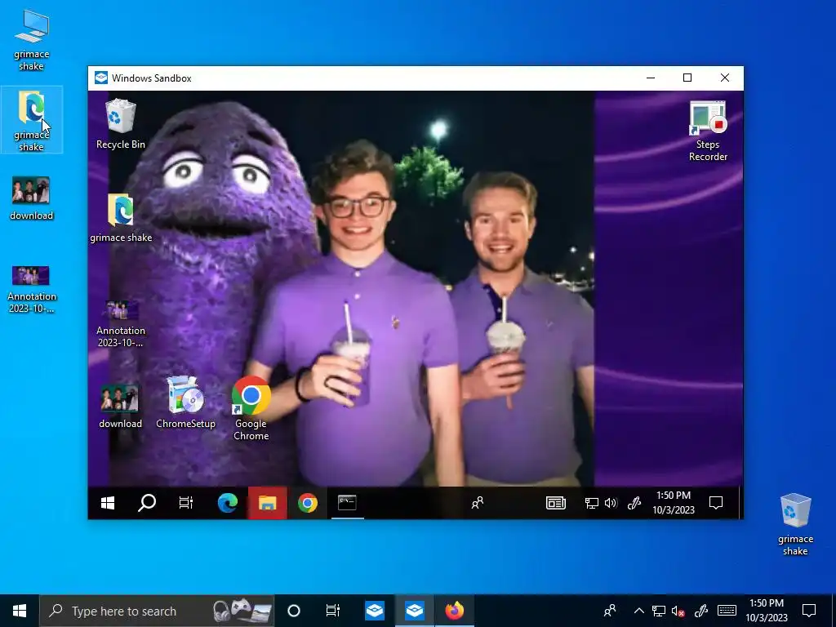Image resolution: width=836 pixels, height=627 pixels.
Task: Open Action Center in the Sandbox taskbar
Action: [715, 503]
